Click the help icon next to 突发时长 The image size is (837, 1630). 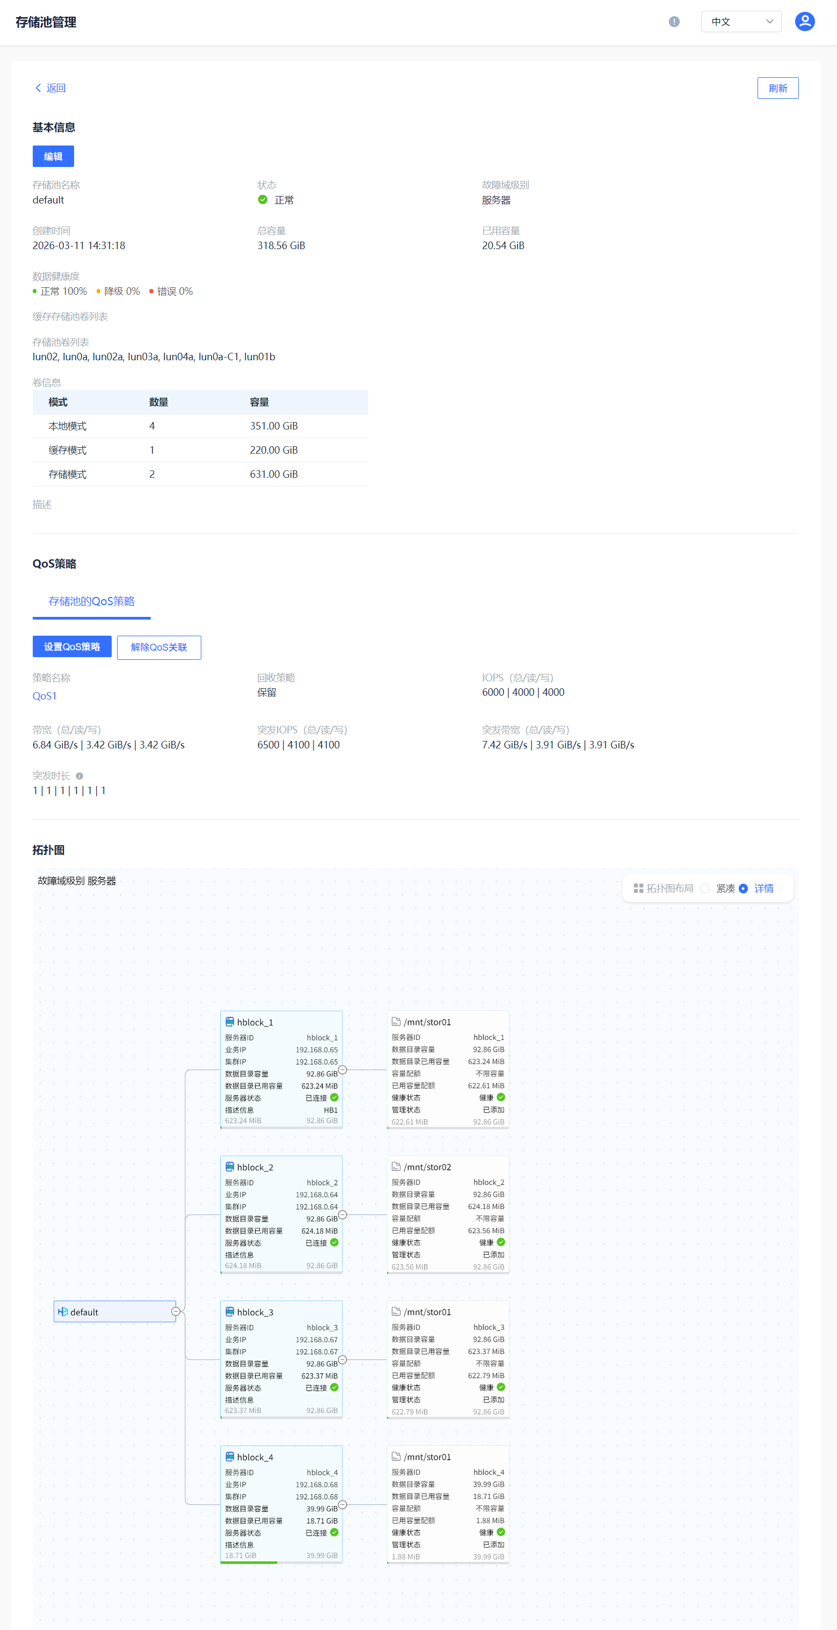(x=79, y=776)
